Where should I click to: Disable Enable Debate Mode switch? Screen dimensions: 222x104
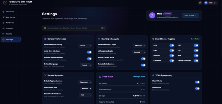pos(143,59)
